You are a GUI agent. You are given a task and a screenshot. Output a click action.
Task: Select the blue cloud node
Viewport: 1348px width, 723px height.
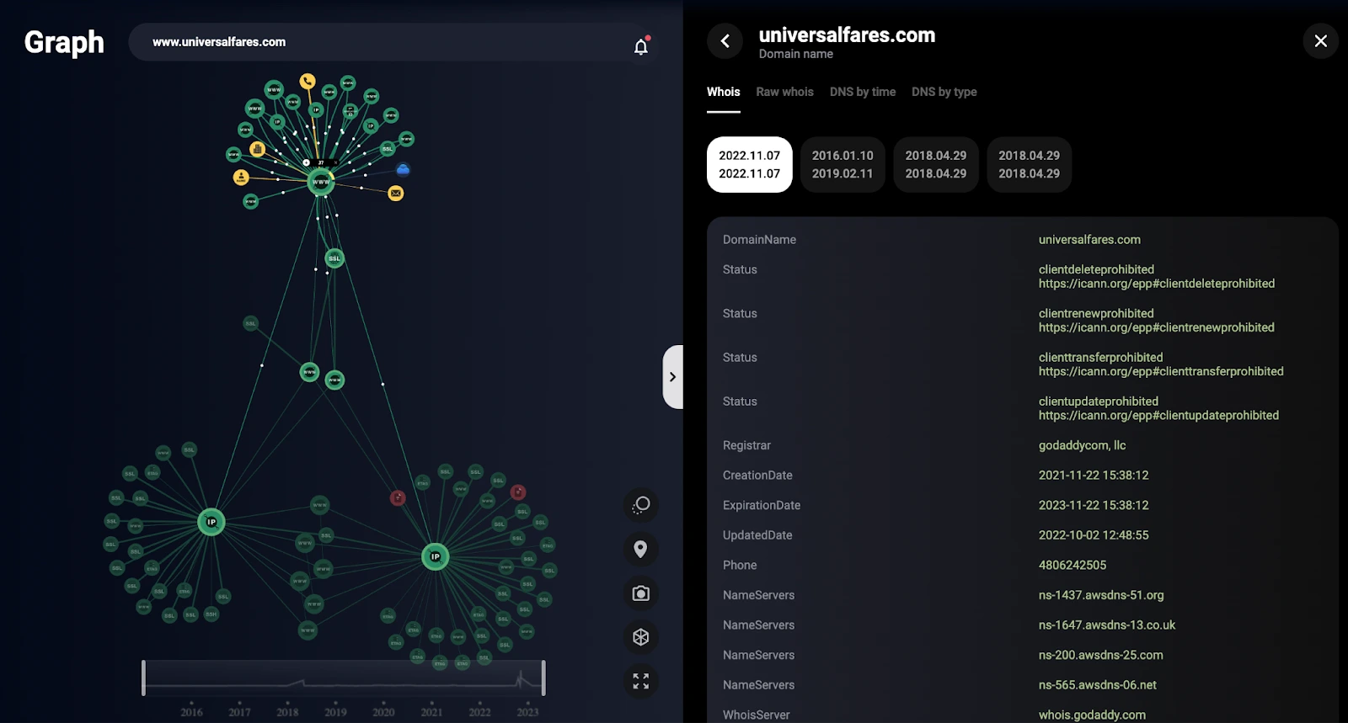tap(403, 170)
